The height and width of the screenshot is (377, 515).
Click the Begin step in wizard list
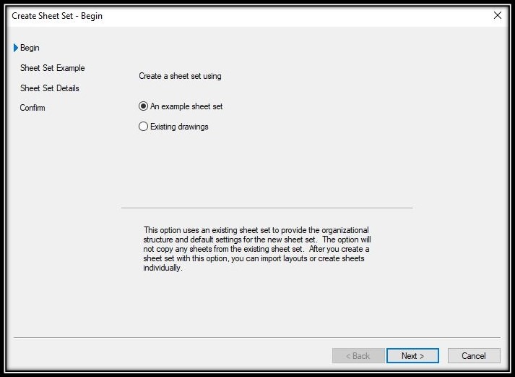tap(30, 48)
